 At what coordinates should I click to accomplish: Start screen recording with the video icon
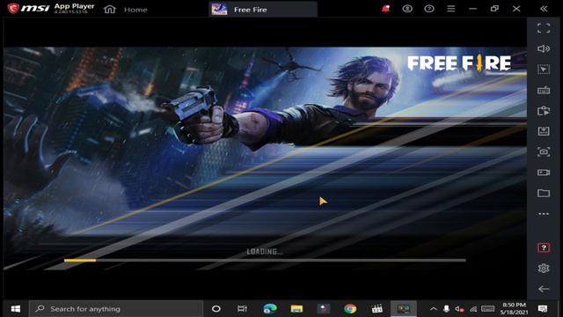click(x=544, y=173)
